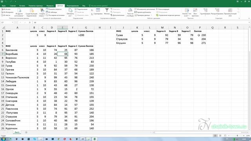Open Manage Data Model
251x141 pixels.
point(168,15)
